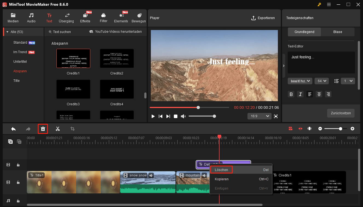This screenshot has width=363, height=207.
Task: Open the Medien panel
Action: point(13,18)
